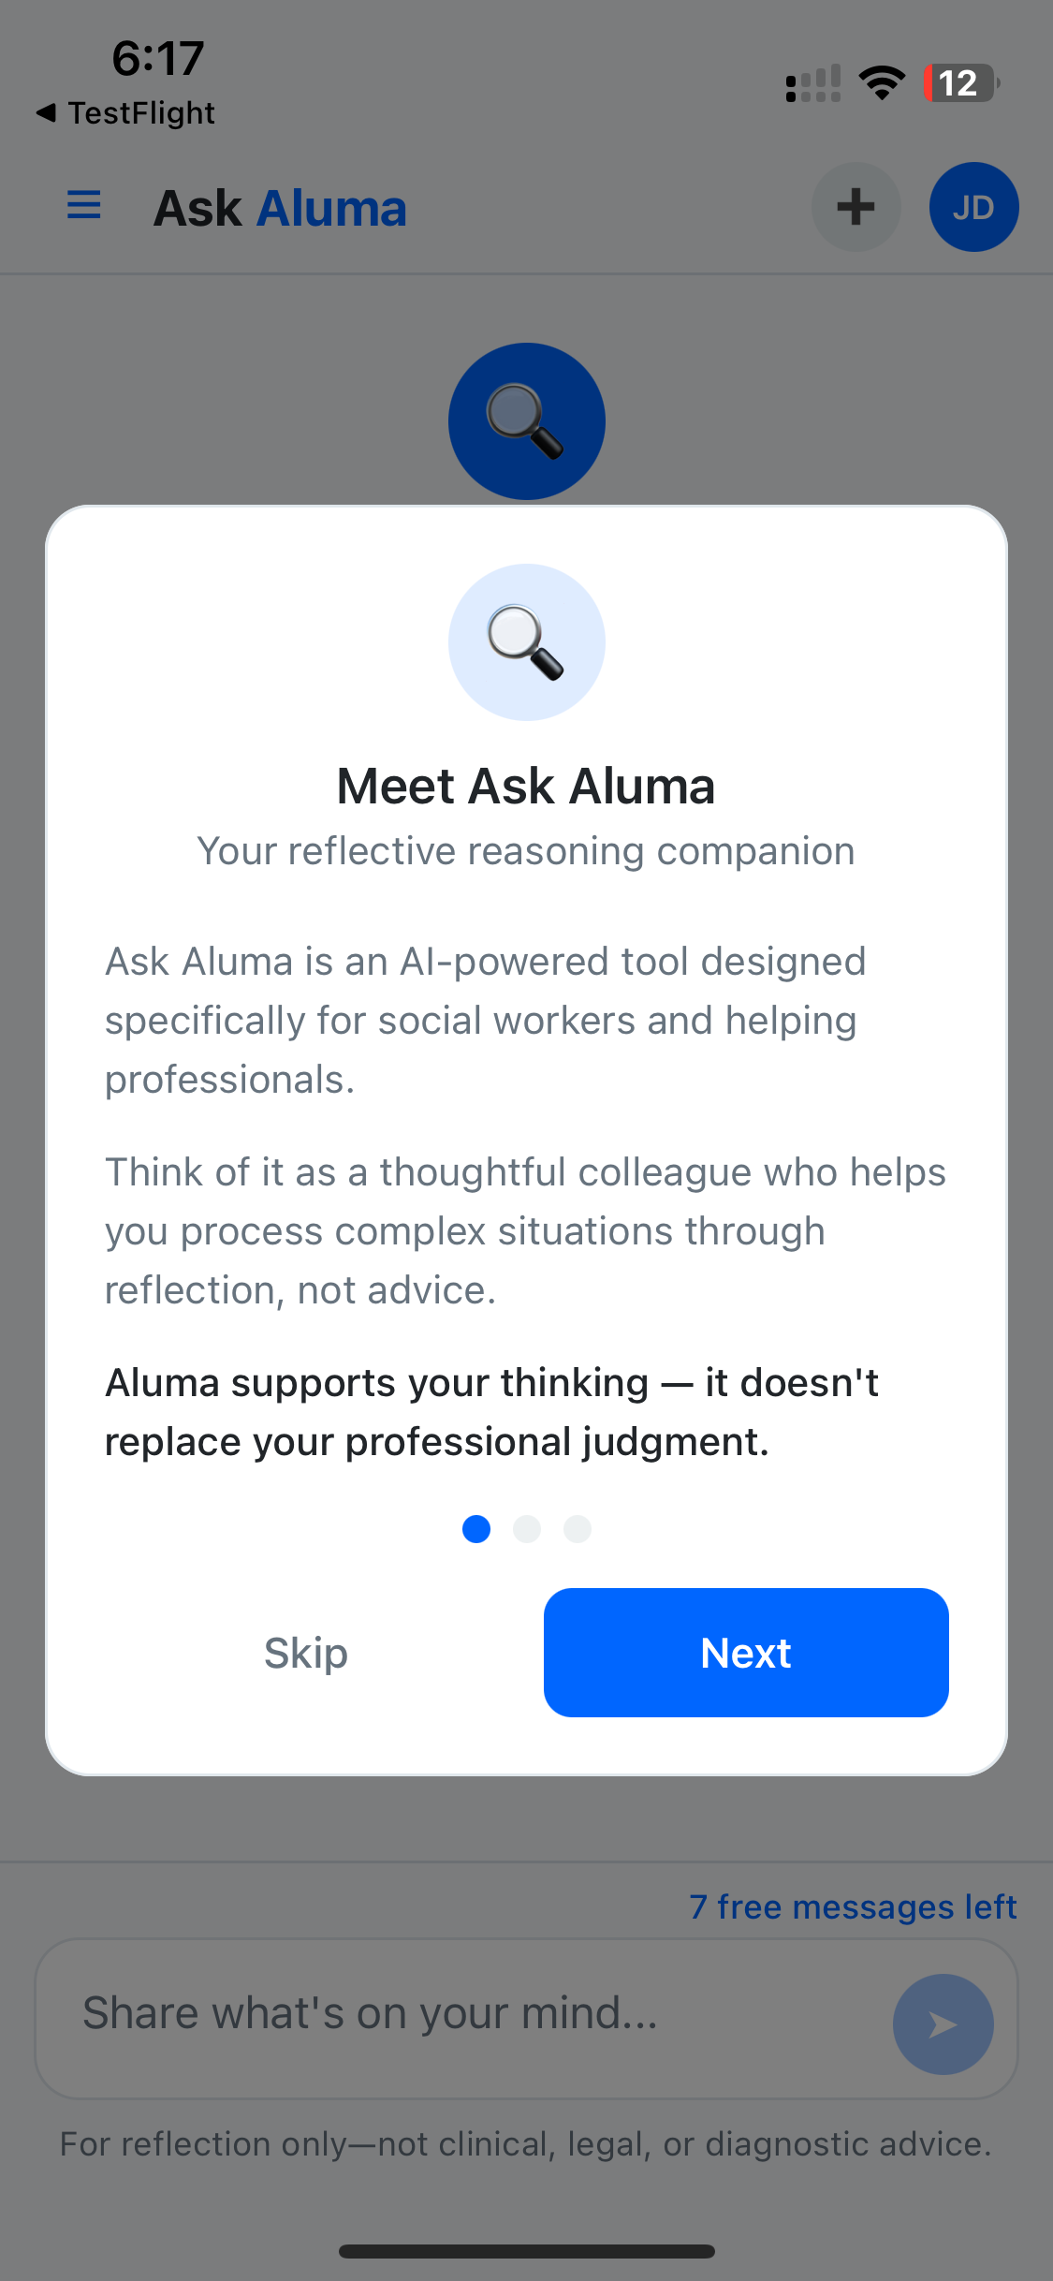Tap the dark blue magnifier icon behind dialog
The image size is (1053, 2281).
[x=526, y=421]
